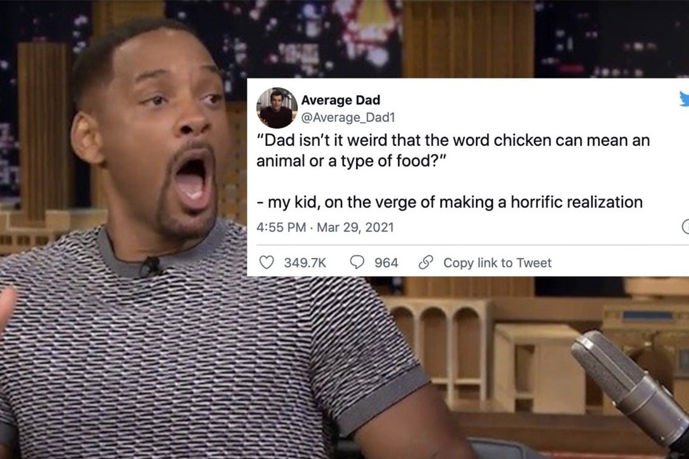689x459 pixels.
Task: Click the tweet line mentioning the word chicken
Action: tap(453, 141)
